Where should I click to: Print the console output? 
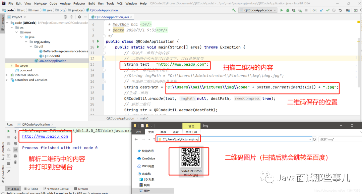tap(15, 156)
